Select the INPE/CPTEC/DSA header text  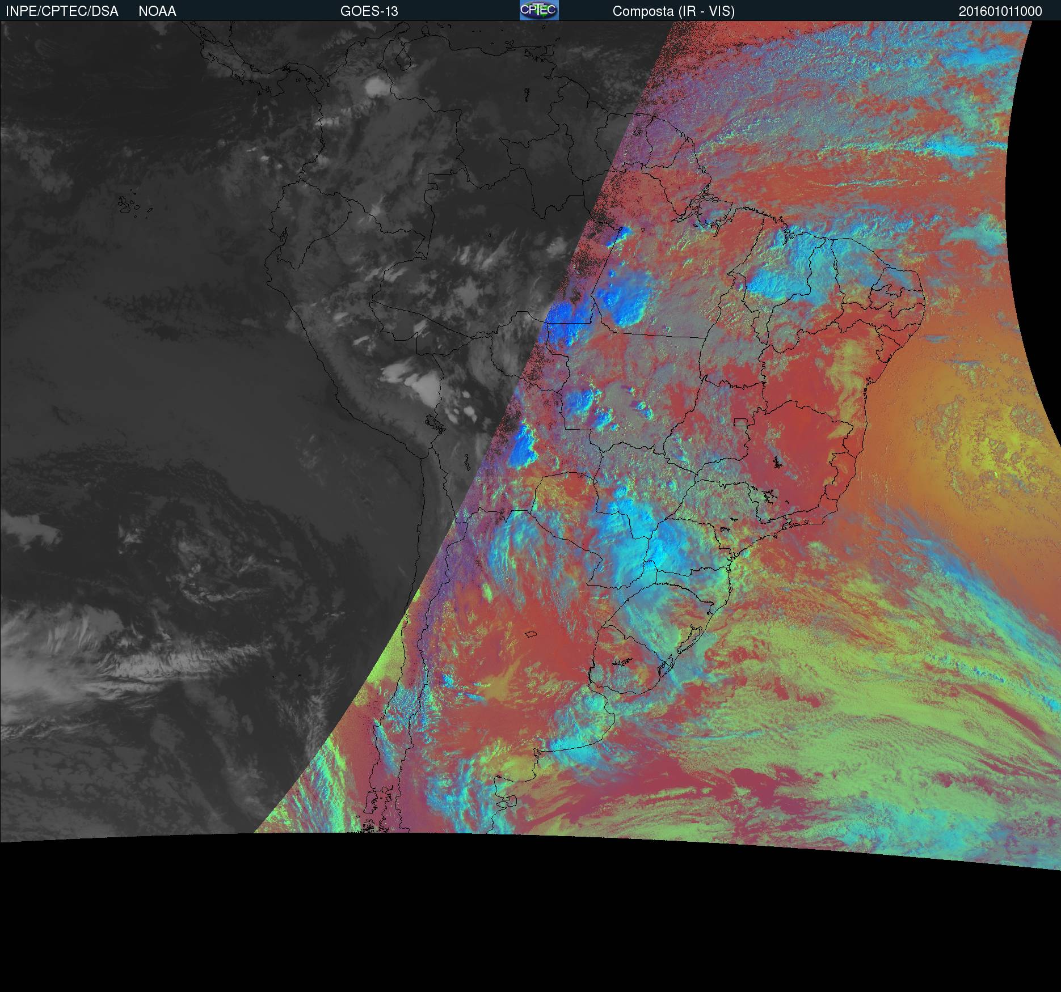pyautogui.click(x=62, y=11)
